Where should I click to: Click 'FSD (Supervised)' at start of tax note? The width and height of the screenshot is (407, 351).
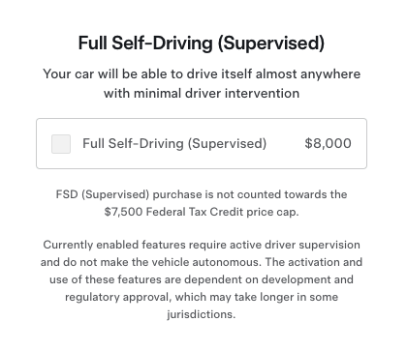(x=103, y=194)
